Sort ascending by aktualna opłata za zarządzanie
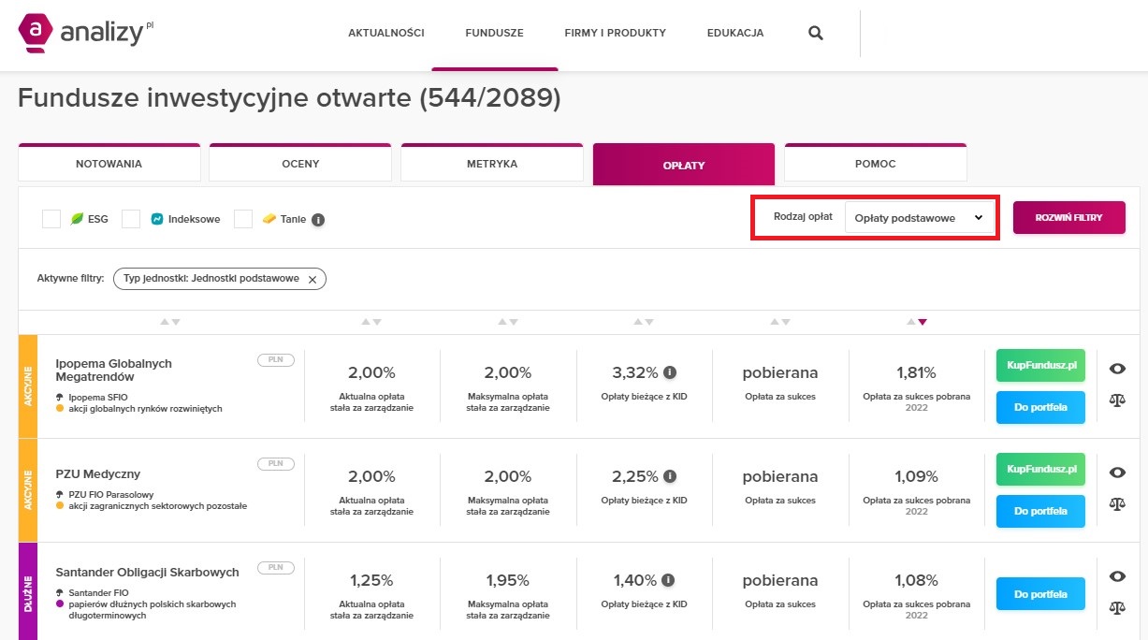 tap(366, 322)
